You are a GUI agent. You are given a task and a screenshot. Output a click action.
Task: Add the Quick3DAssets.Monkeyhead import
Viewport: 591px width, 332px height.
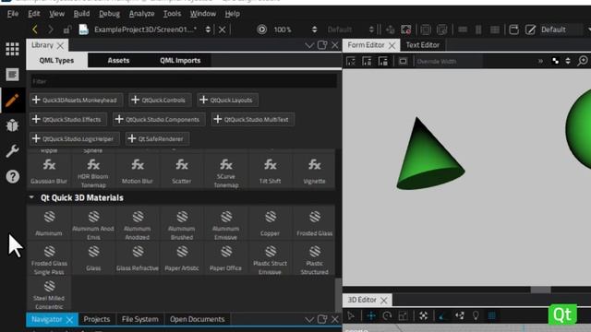tap(75, 100)
